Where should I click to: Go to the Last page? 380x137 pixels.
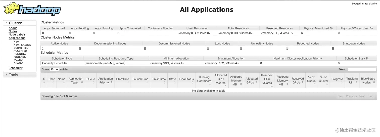click(x=371, y=96)
